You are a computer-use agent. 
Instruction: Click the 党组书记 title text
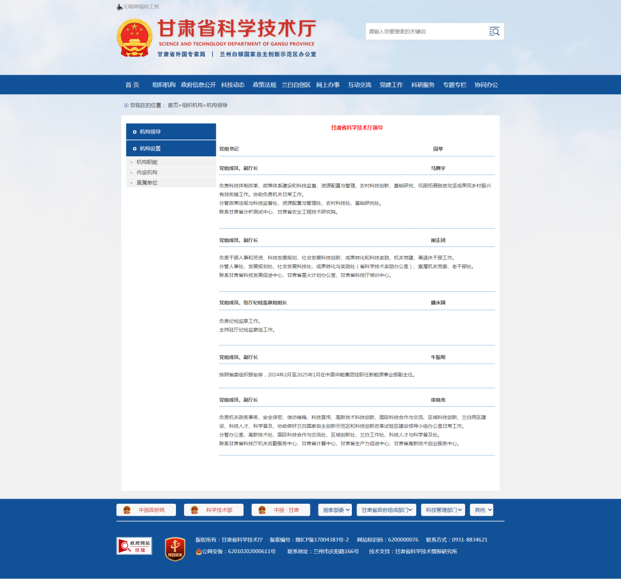tap(229, 149)
